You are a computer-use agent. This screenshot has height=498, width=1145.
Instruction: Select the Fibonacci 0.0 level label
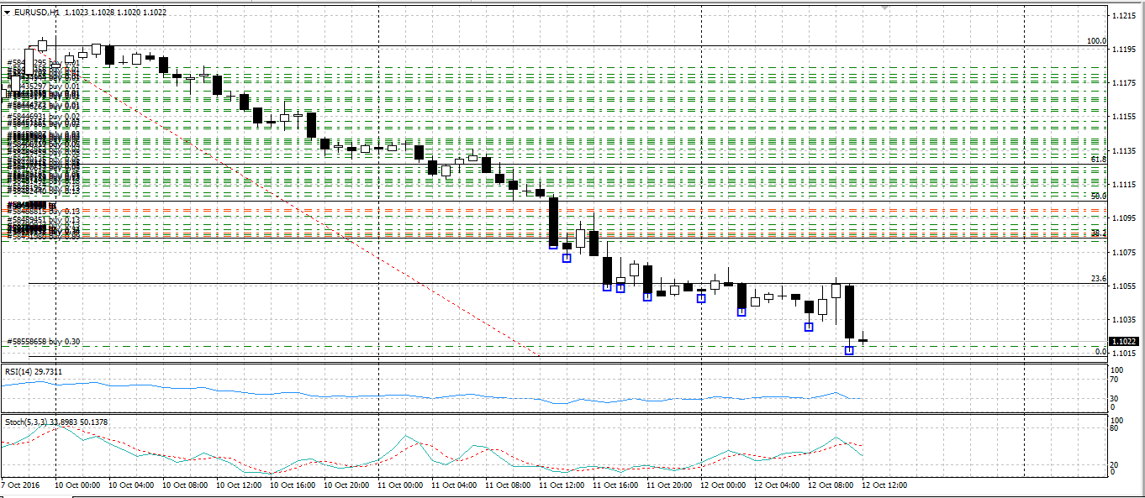pyautogui.click(x=1101, y=352)
